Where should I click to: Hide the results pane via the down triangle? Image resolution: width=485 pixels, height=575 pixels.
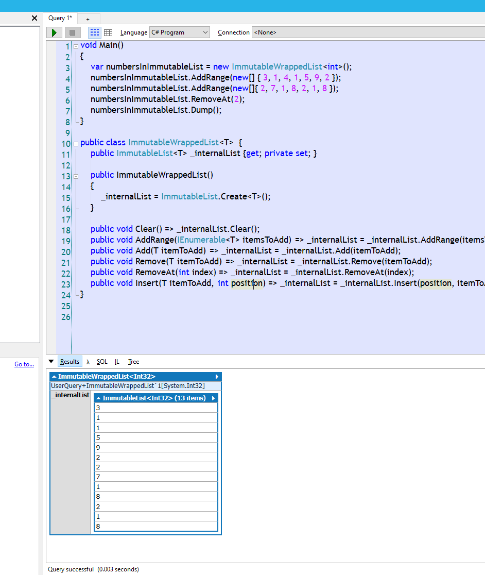50,361
